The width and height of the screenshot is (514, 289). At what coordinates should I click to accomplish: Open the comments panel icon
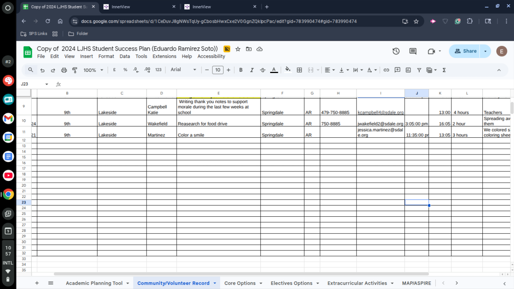coord(413,51)
